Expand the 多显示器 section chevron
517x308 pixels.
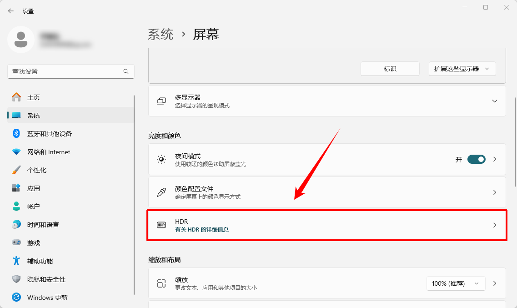coord(495,101)
